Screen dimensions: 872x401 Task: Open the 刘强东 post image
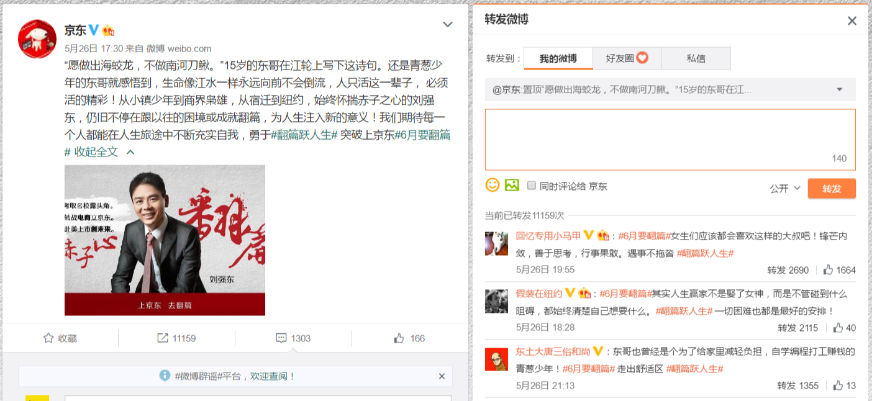coord(165,240)
